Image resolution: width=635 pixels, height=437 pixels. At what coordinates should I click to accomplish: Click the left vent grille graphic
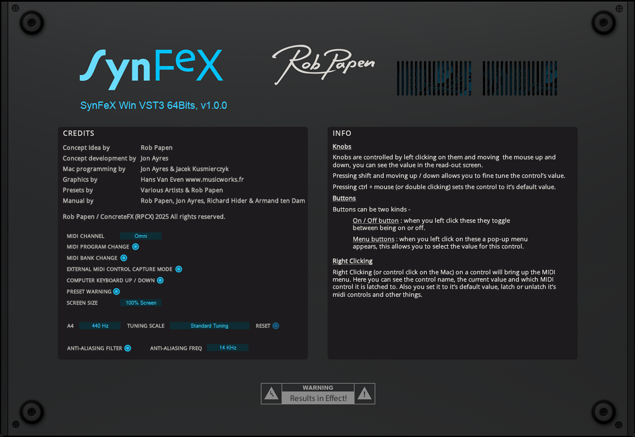(x=434, y=78)
